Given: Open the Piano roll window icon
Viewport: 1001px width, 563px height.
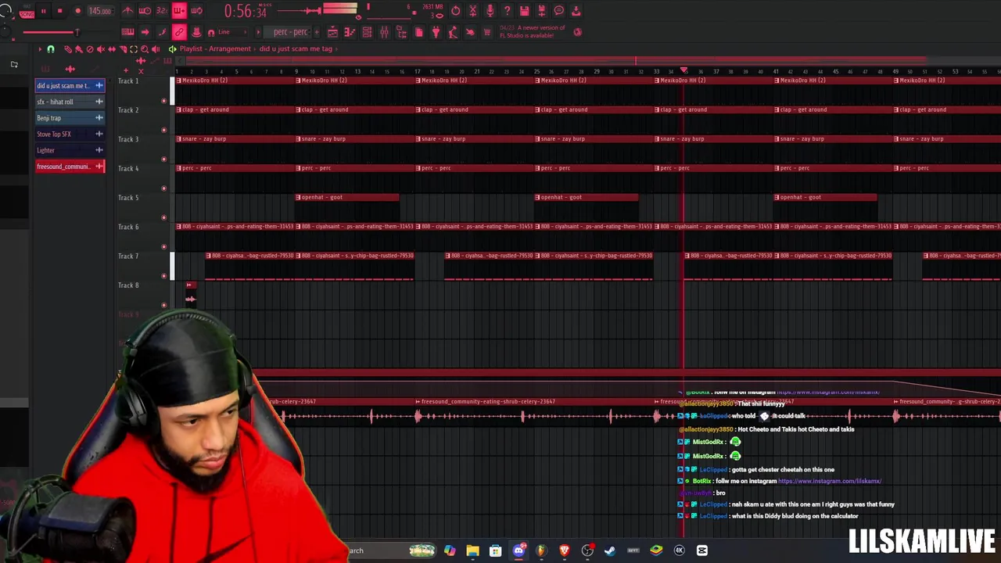Looking at the screenshot, I should point(350,32).
